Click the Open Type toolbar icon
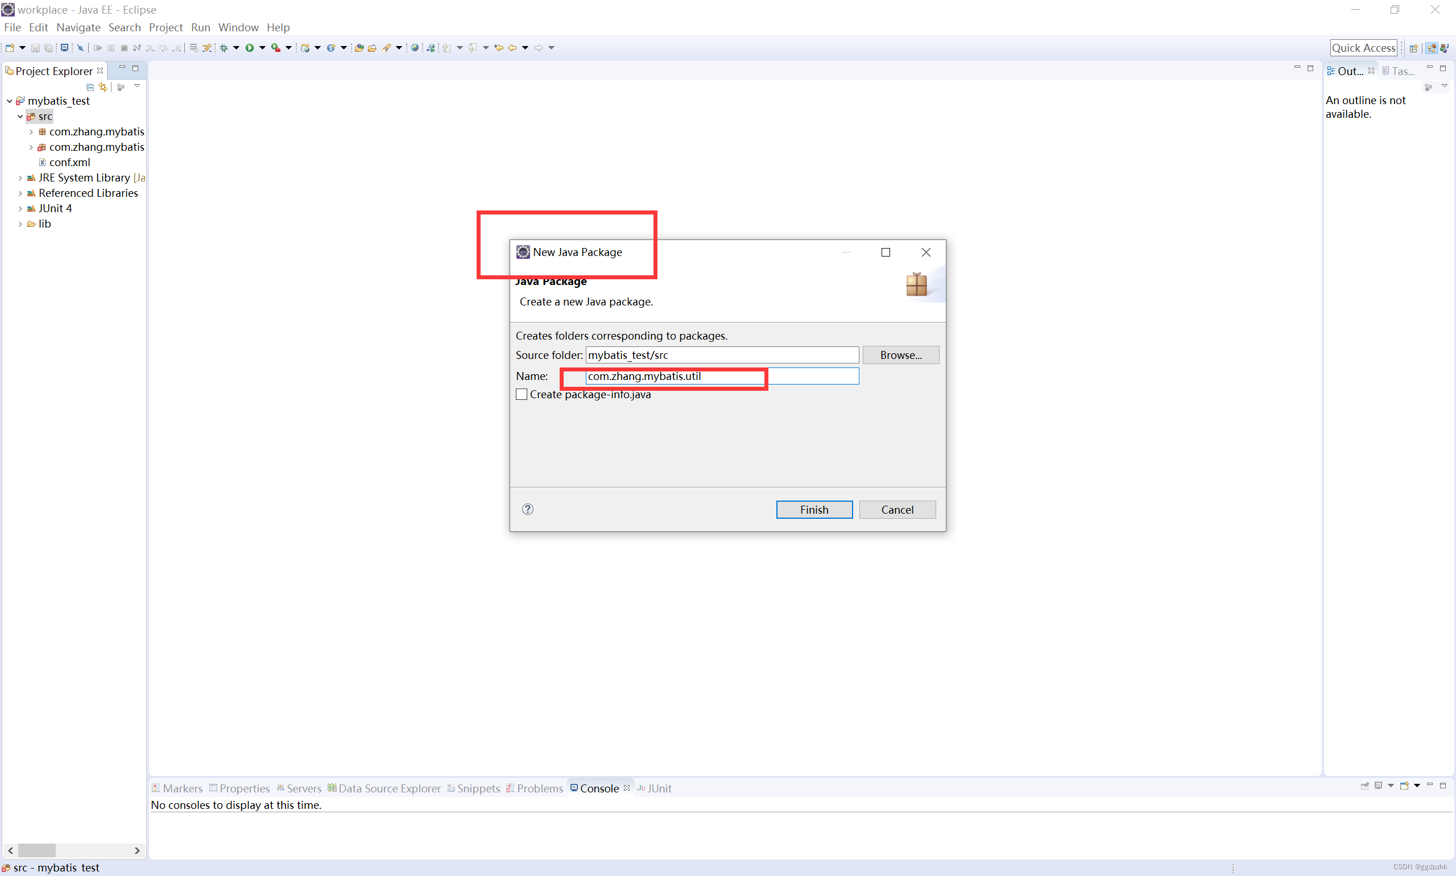1456x876 pixels. pos(359,48)
